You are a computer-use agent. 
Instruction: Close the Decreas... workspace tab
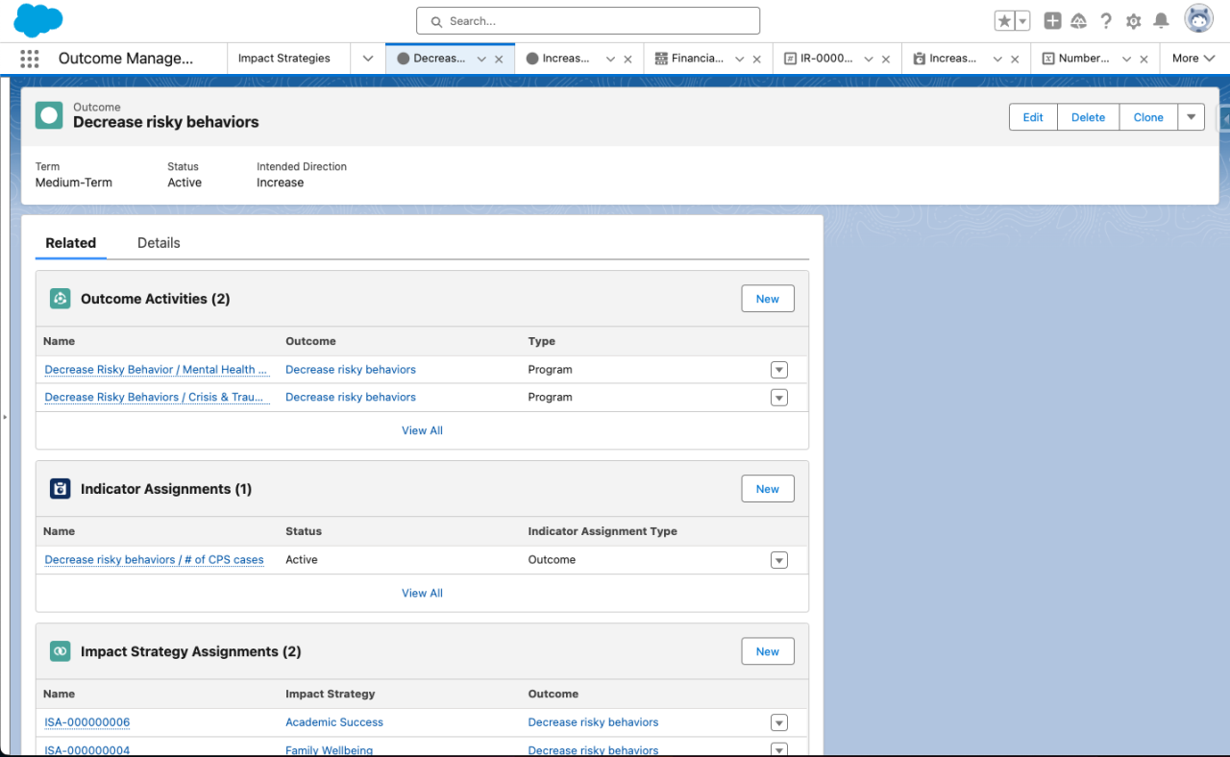click(x=499, y=59)
